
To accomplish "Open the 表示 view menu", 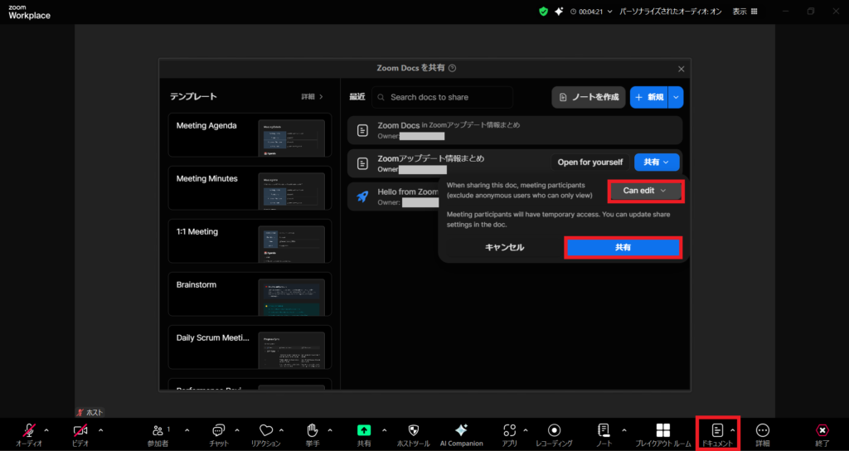I will click(x=740, y=12).
